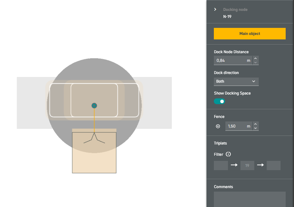
Task: Decrease Fence value with down arrow
Action: coord(256,128)
